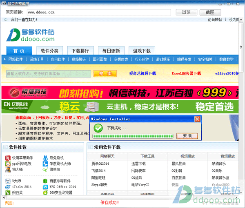This screenshot has width=245, height=208.
Task: Open 迅雷下载 link
Action: [138, 164]
